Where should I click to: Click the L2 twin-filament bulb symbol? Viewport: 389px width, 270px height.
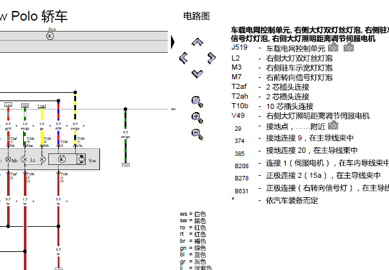[x=24, y=159]
